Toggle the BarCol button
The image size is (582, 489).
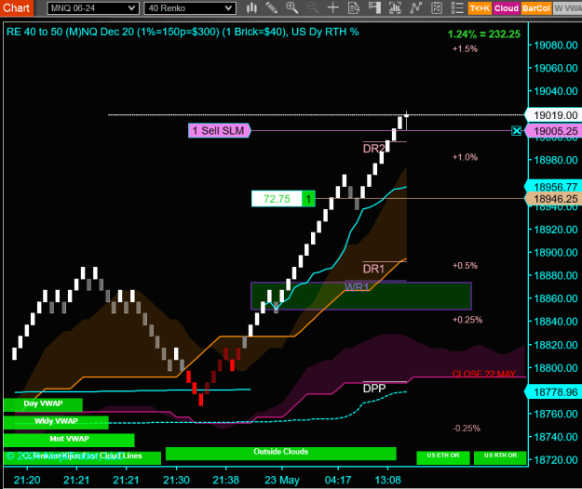coord(536,8)
